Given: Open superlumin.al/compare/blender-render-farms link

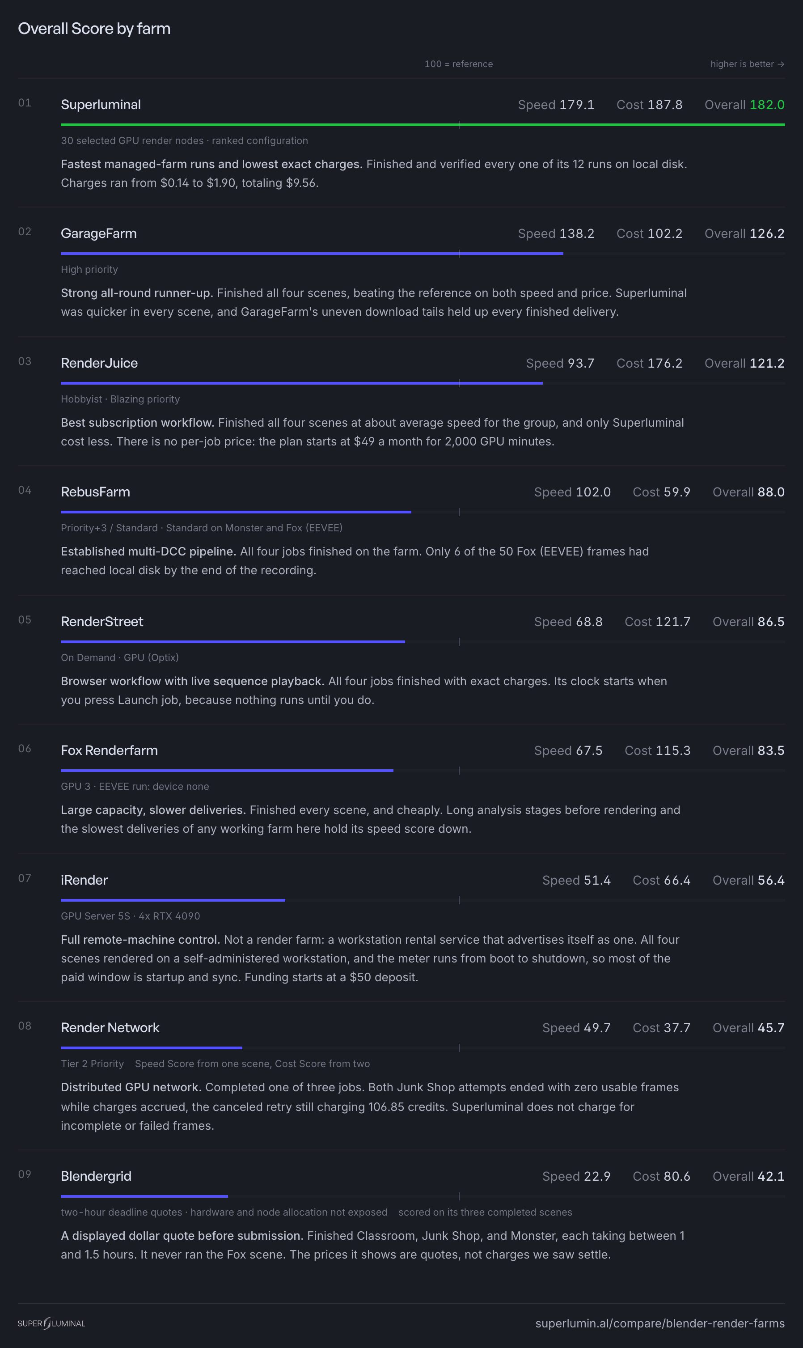Looking at the screenshot, I should pos(659,1323).
